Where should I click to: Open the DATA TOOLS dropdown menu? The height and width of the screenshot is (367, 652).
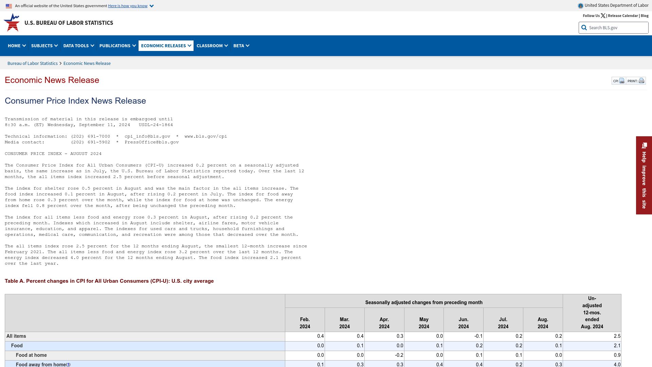tap(78, 46)
